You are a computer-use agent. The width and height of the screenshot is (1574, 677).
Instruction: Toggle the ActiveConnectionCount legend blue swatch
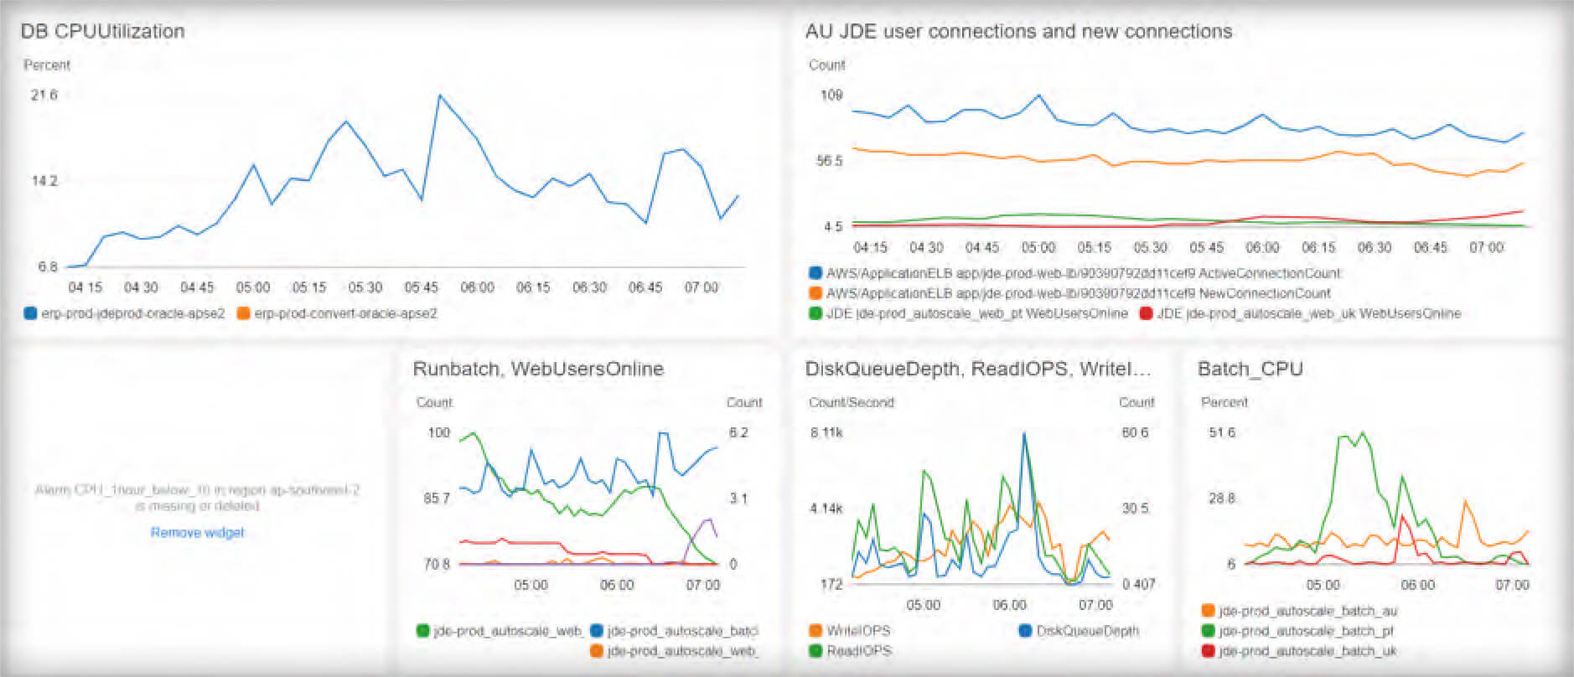[x=815, y=273]
